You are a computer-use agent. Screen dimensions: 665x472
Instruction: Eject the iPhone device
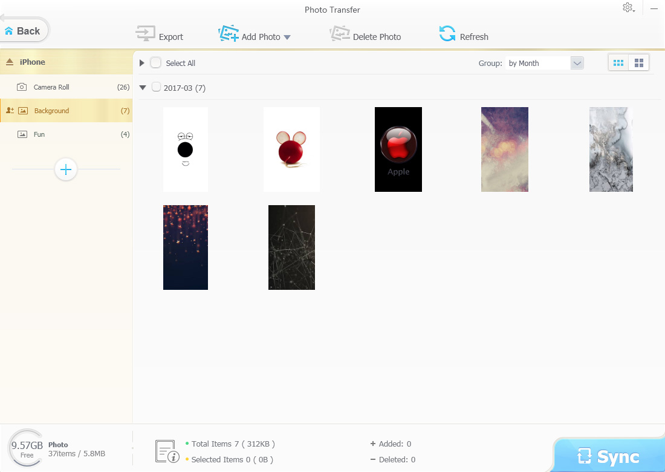pos(10,62)
